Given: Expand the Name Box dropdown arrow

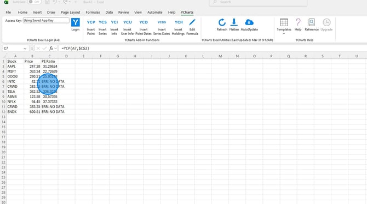Looking at the screenshot, I should click(x=25, y=48).
